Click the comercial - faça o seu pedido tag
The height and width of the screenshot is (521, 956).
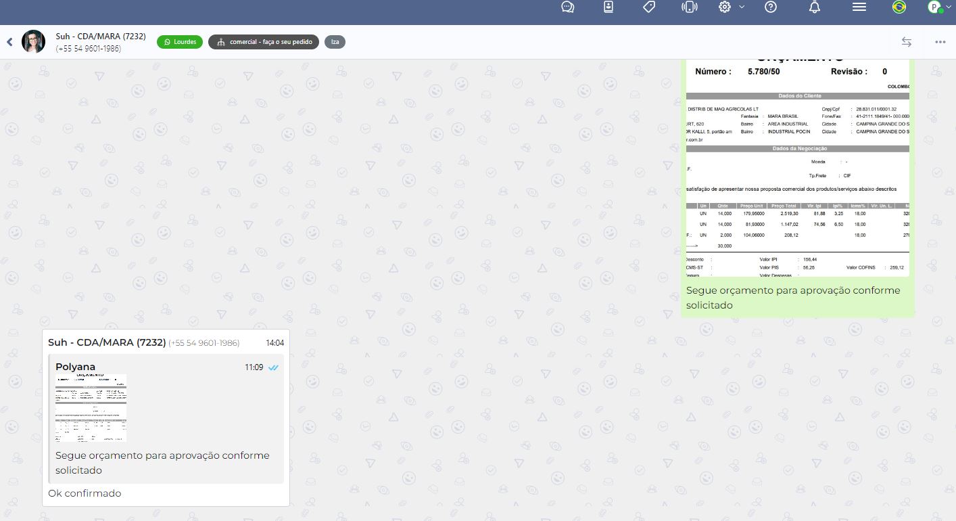264,42
